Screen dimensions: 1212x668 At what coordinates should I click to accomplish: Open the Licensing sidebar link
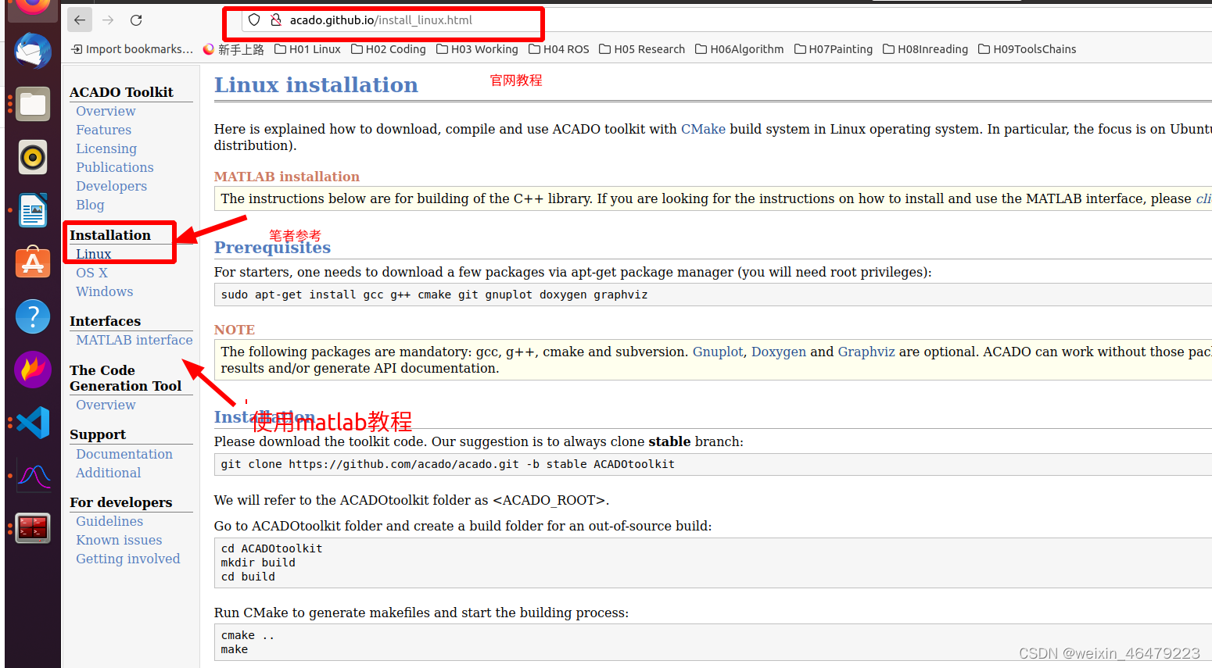pyautogui.click(x=106, y=148)
